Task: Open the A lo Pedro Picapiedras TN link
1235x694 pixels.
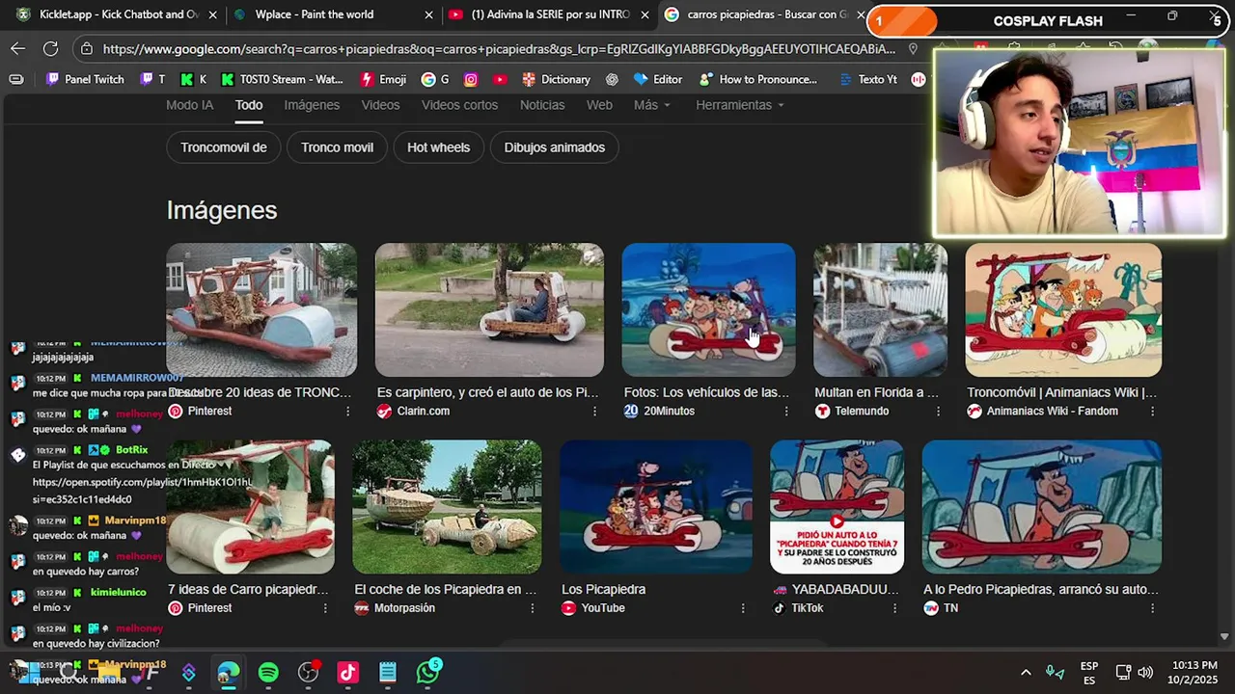Action: [x=1041, y=589]
